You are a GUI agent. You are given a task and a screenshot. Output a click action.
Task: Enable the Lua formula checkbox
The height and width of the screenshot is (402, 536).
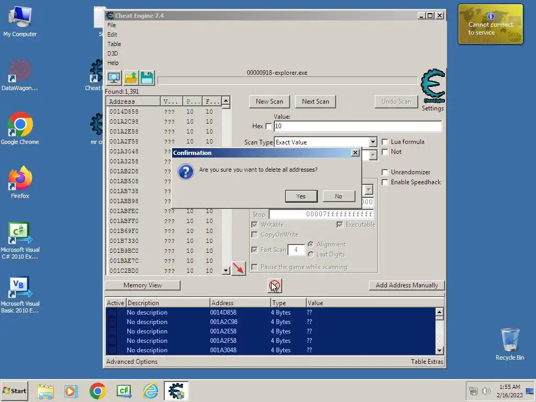click(x=385, y=142)
